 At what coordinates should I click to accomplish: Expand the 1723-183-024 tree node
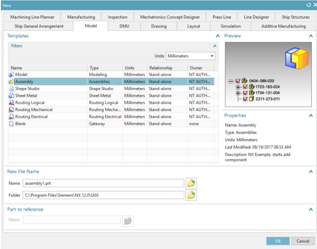click(238, 87)
